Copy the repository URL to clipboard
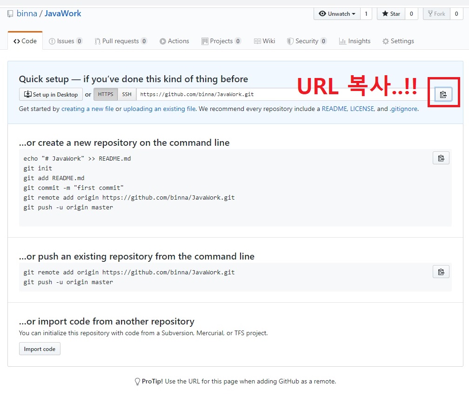Viewport: 469px width, 396px height. click(443, 95)
